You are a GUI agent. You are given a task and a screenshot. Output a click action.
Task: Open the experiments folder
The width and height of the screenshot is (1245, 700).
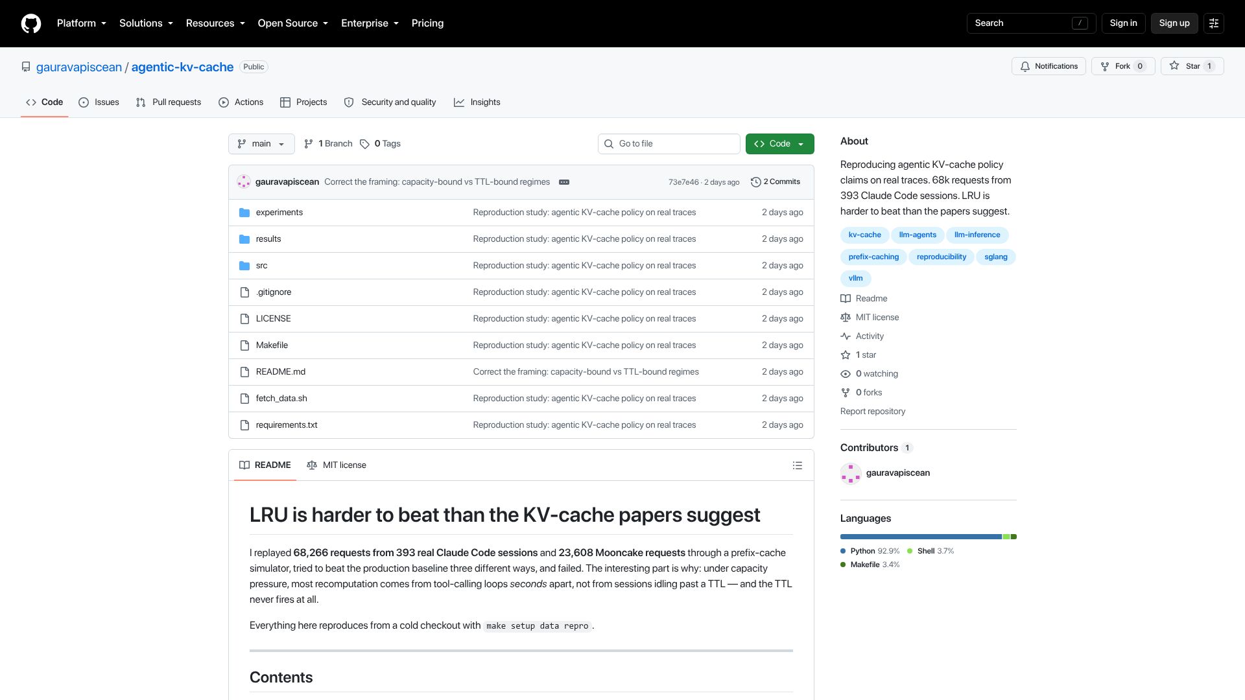click(279, 213)
